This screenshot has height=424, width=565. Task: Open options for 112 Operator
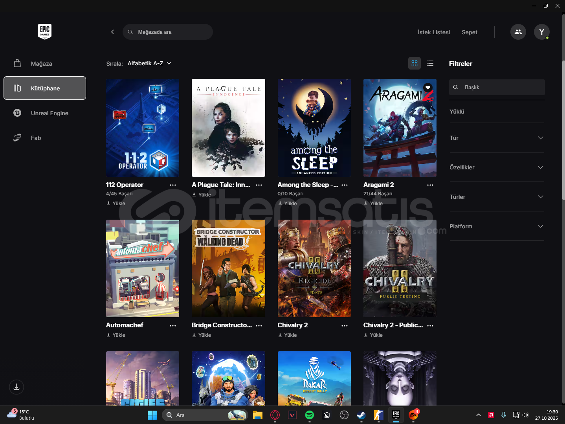(x=173, y=185)
